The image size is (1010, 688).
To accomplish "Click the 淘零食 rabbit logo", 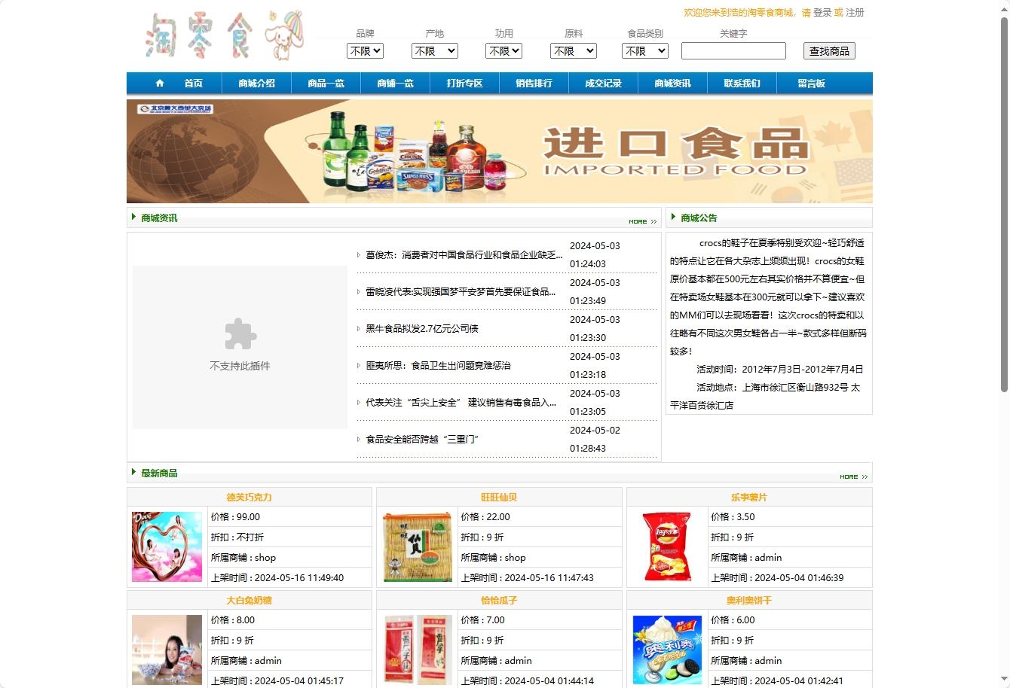I will [x=222, y=37].
